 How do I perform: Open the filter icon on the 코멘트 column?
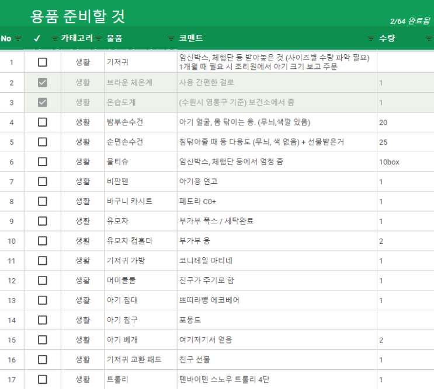(x=371, y=38)
